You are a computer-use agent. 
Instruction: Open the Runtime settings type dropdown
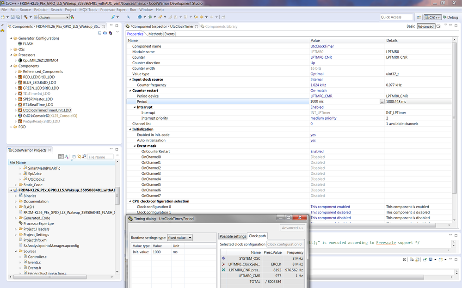(x=190, y=237)
